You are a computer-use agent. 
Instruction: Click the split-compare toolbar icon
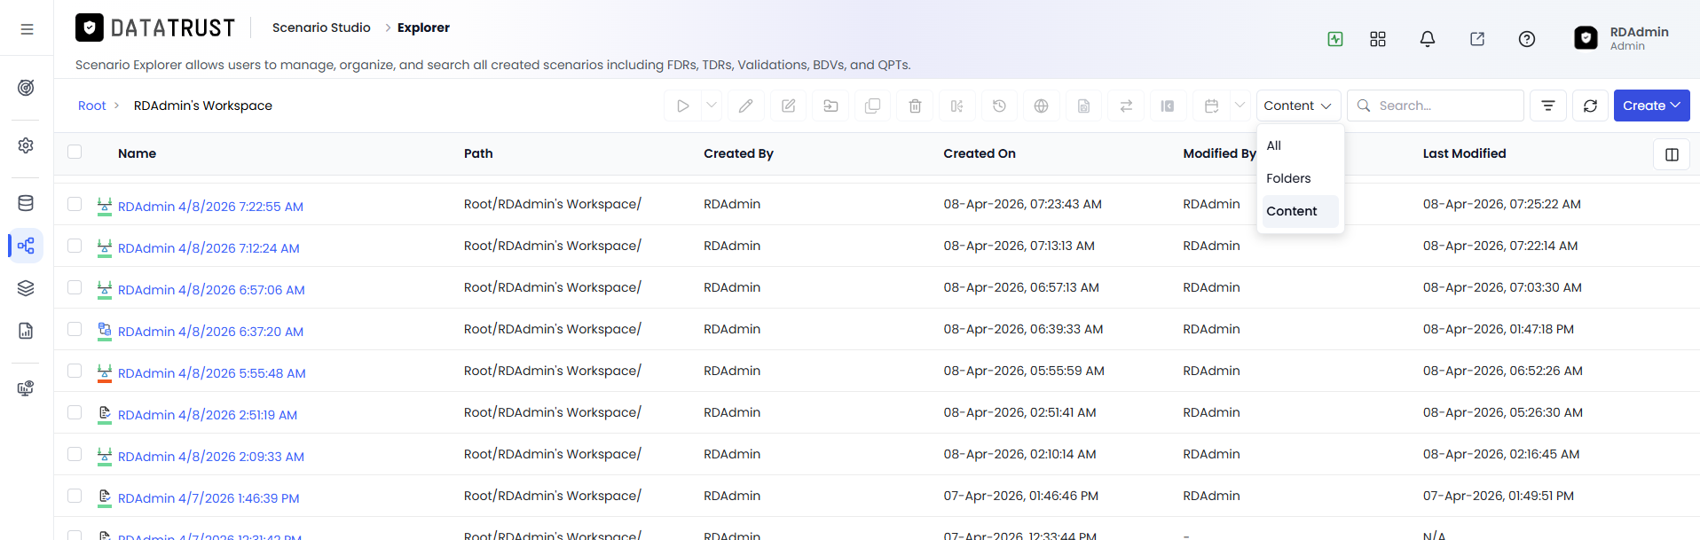click(957, 106)
